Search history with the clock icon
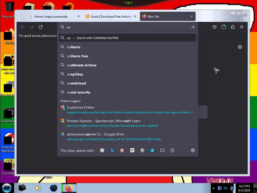257x193 pixels. click(172, 150)
